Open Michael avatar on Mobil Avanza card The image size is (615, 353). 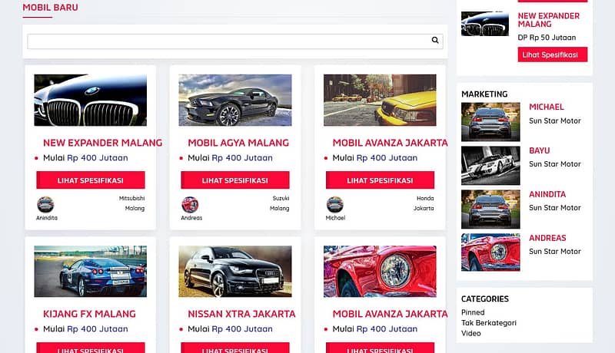click(x=335, y=205)
